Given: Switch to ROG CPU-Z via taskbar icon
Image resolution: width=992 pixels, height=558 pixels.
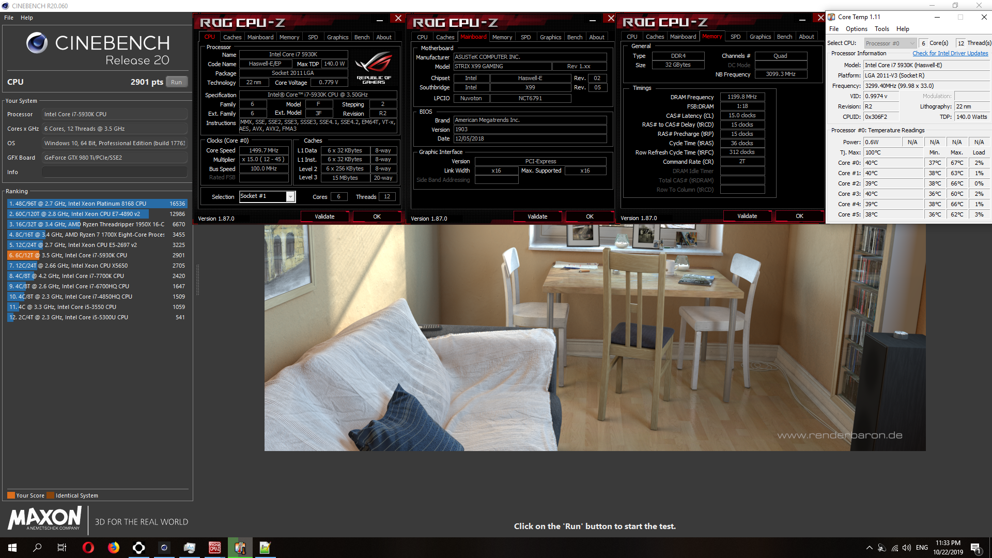Looking at the screenshot, I should 215,548.
